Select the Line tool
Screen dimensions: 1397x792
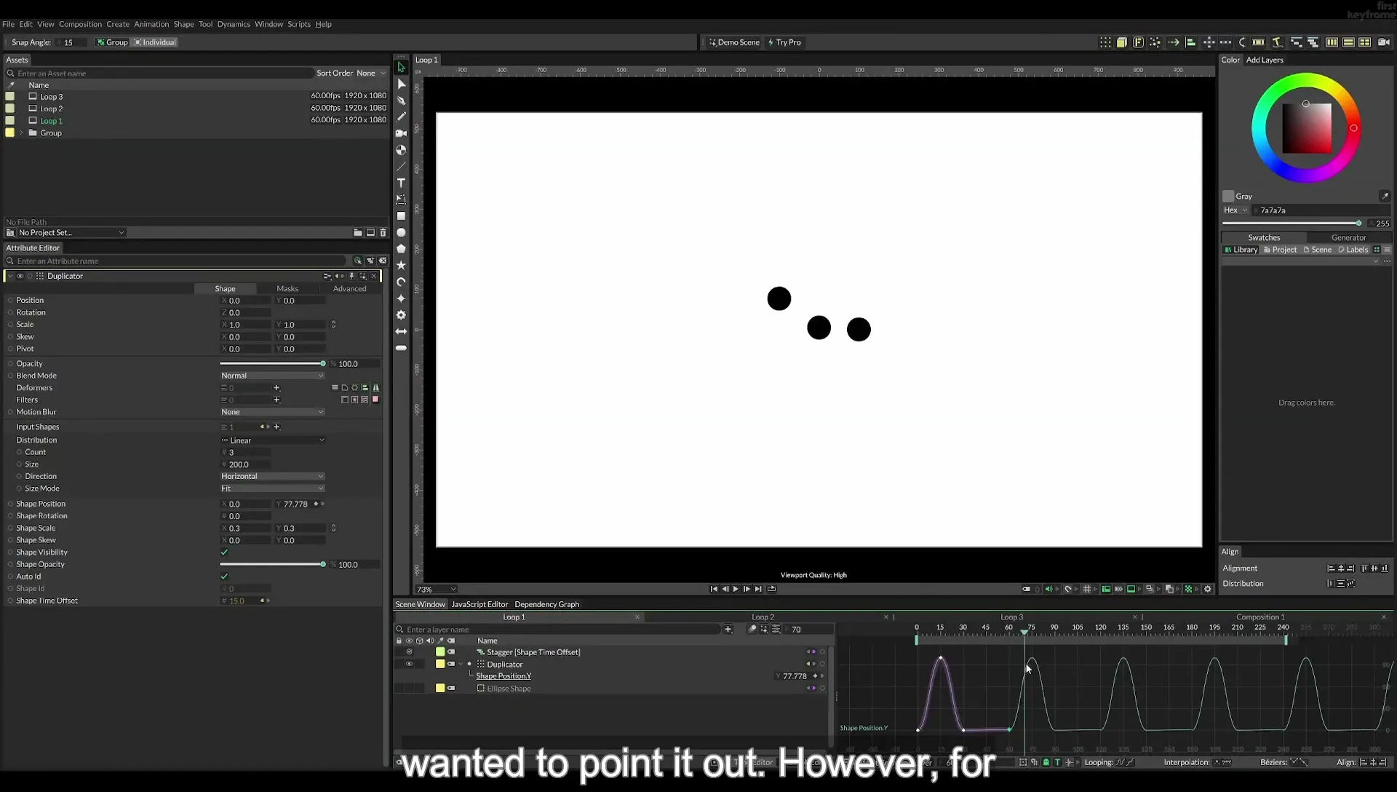tap(401, 167)
